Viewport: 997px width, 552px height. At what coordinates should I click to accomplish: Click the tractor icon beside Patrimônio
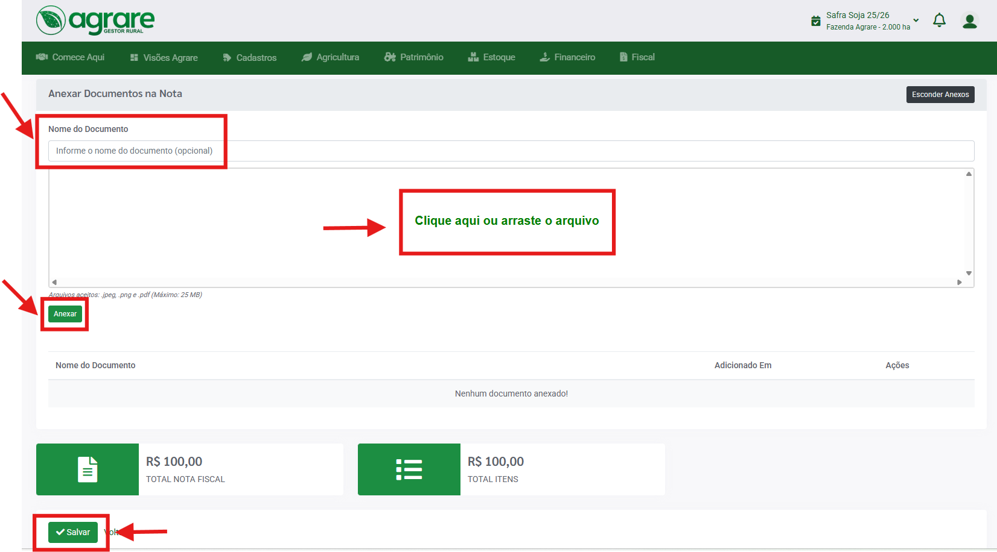tap(390, 57)
